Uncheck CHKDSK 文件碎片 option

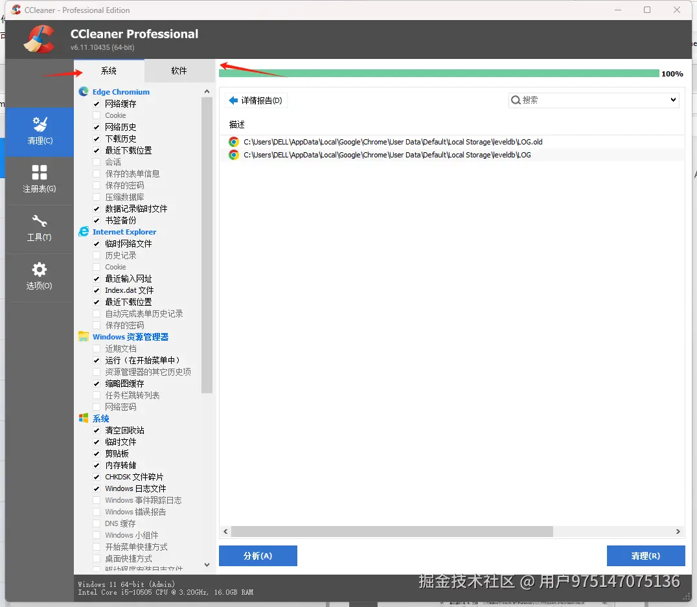pyautogui.click(x=97, y=477)
